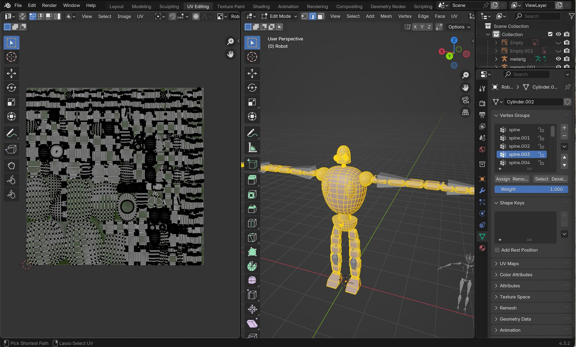The width and height of the screenshot is (576, 347).
Task: Select the Bevel tool in 3D viewport
Action: tap(252, 209)
